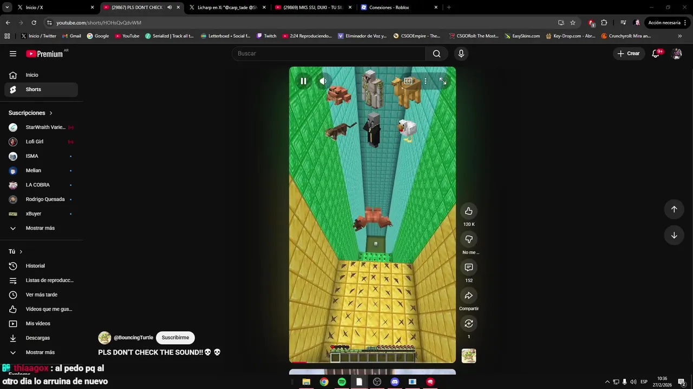Image resolution: width=693 pixels, height=389 pixels.
Task: Open Historial in the sidebar
Action: coord(41,266)
